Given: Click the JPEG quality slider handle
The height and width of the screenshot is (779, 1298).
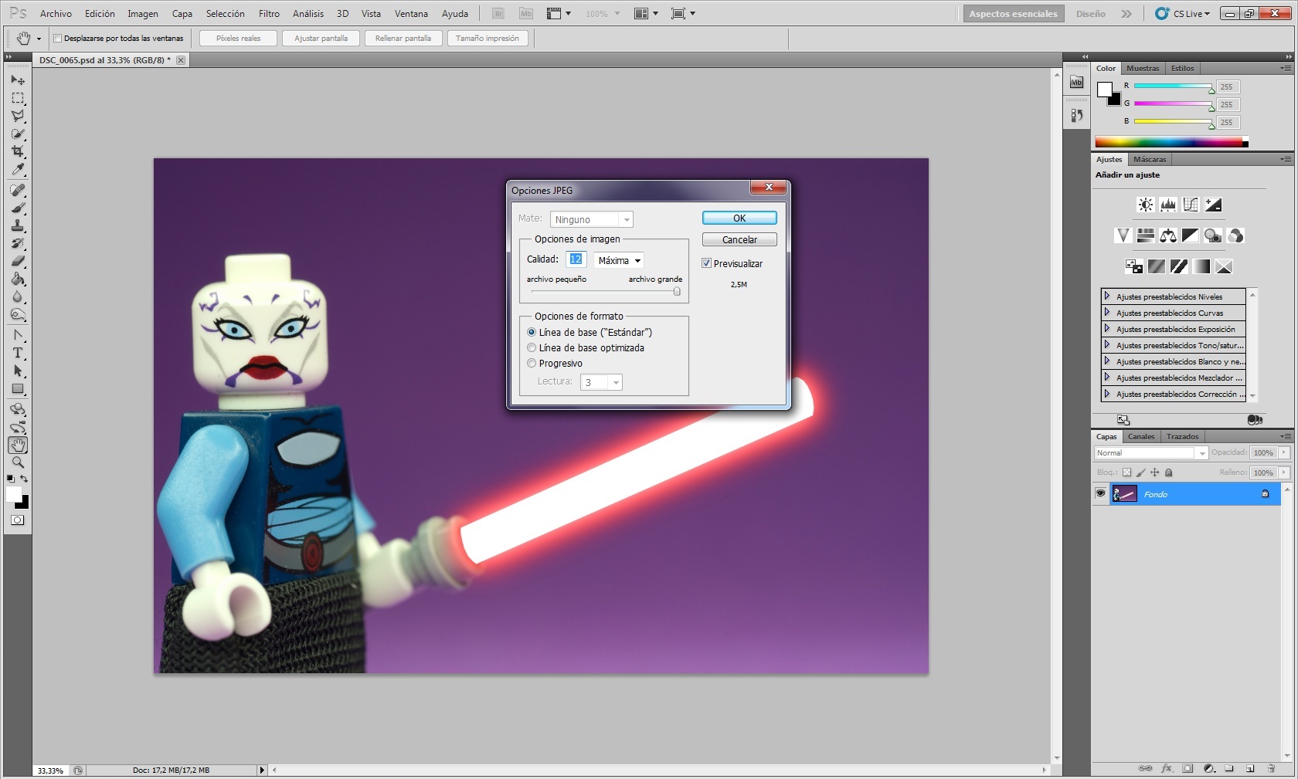Looking at the screenshot, I should pos(677,292).
